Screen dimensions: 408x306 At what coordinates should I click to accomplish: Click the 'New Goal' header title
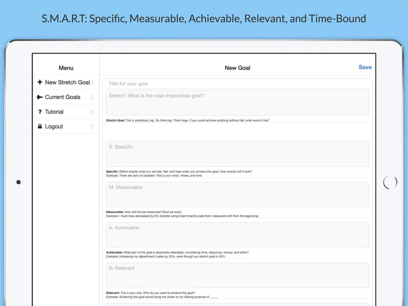[237, 68]
